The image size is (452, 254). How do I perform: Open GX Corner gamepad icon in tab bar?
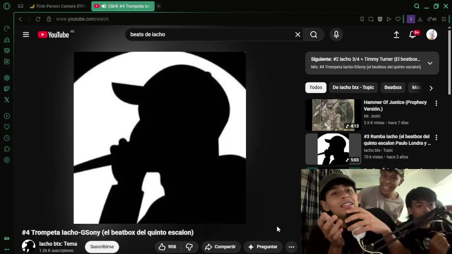tap(20, 6)
